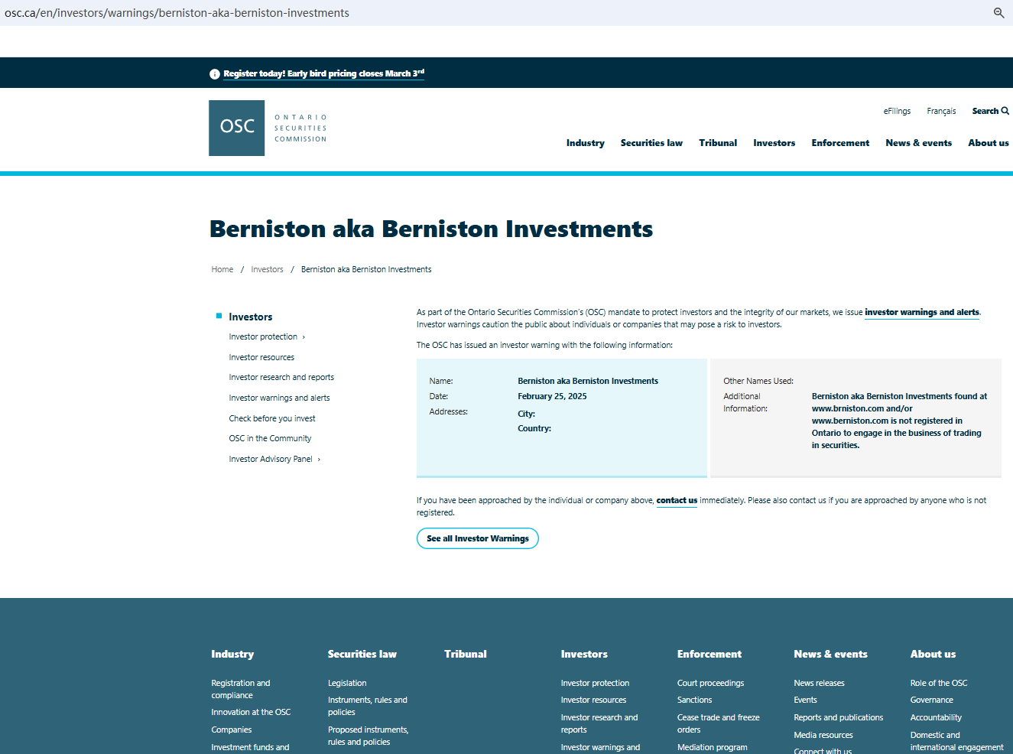The height and width of the screenshot is (754, 1013).
Task: Open News releases in the footer
Action: pos(819,683)
